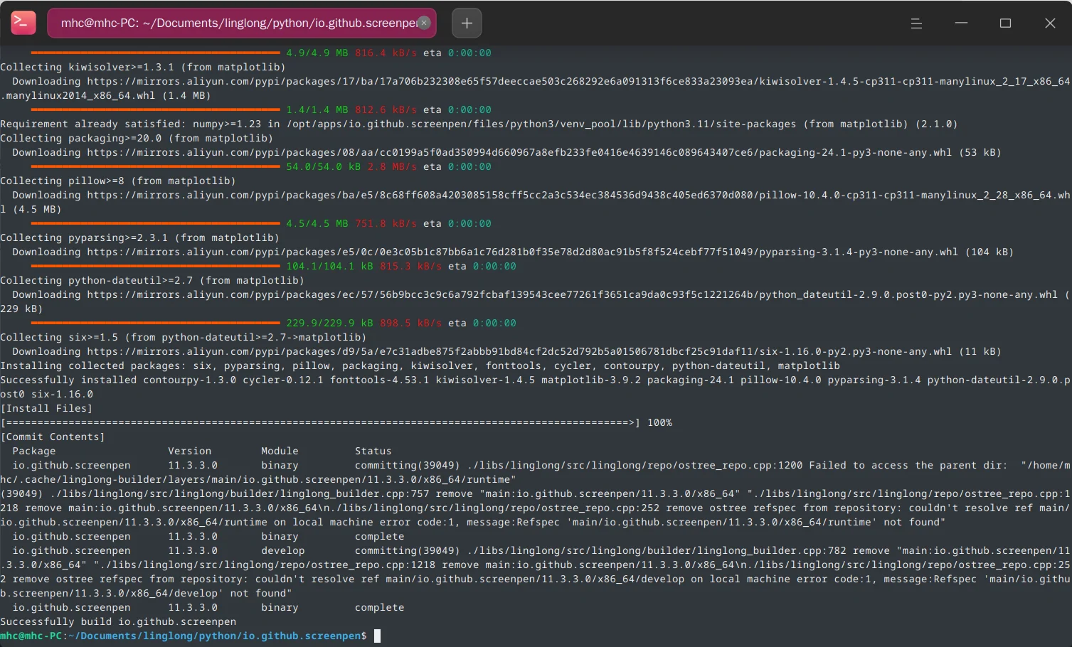
Task: Maximize the terminal window
Action: [x=1005, y=23]
